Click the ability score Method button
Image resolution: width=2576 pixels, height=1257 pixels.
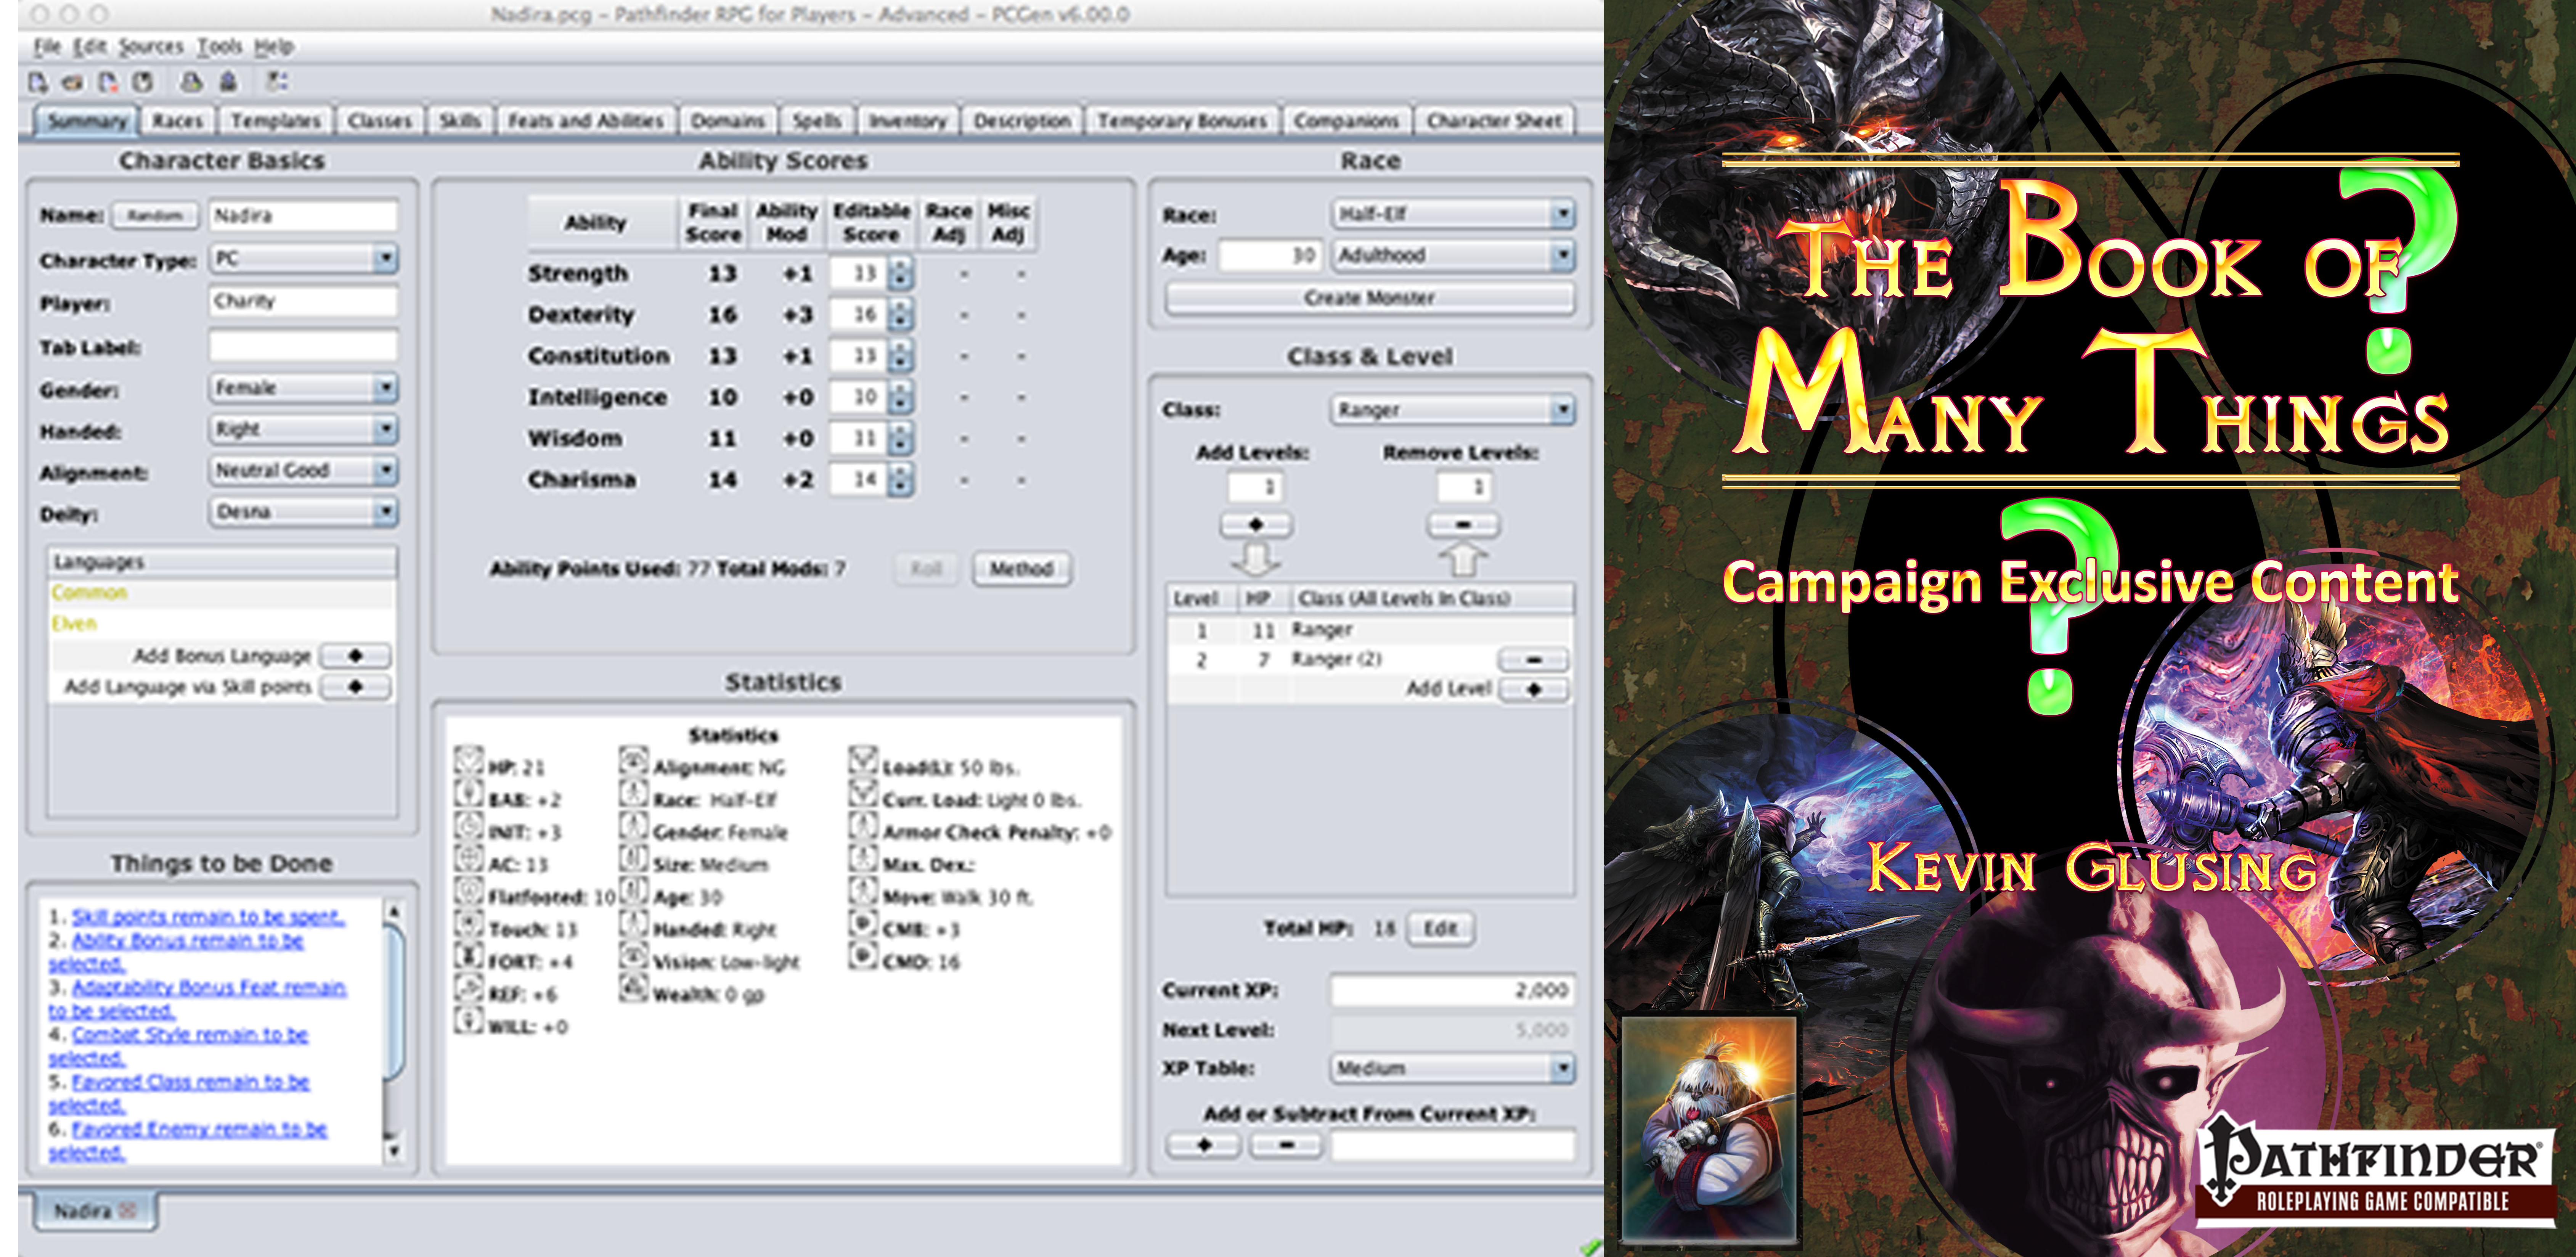pos(1022,569)
